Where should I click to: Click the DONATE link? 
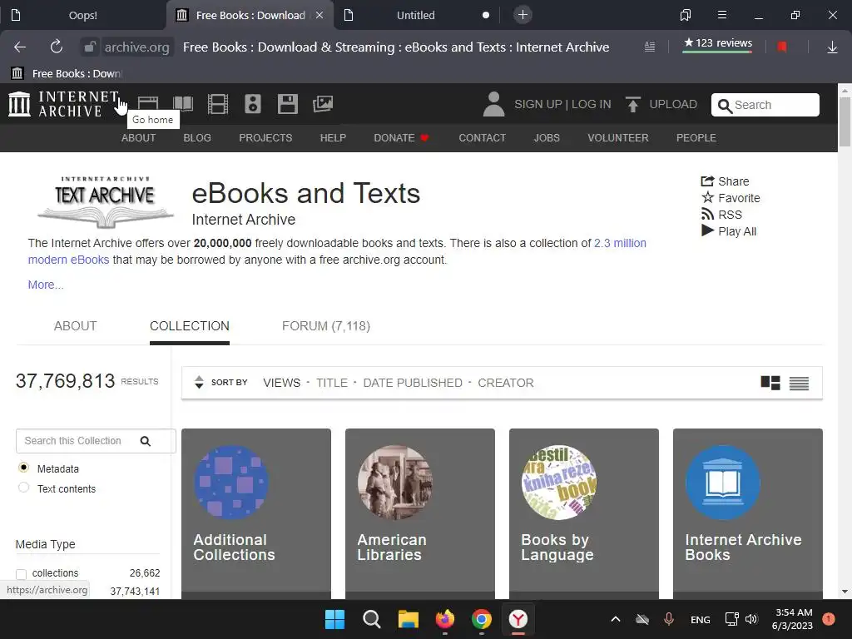(x=401, y=138)
